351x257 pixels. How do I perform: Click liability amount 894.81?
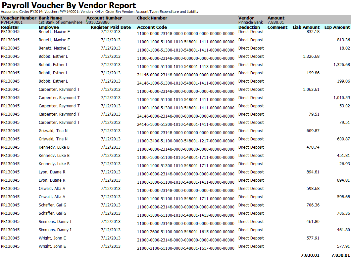(313, 172)
